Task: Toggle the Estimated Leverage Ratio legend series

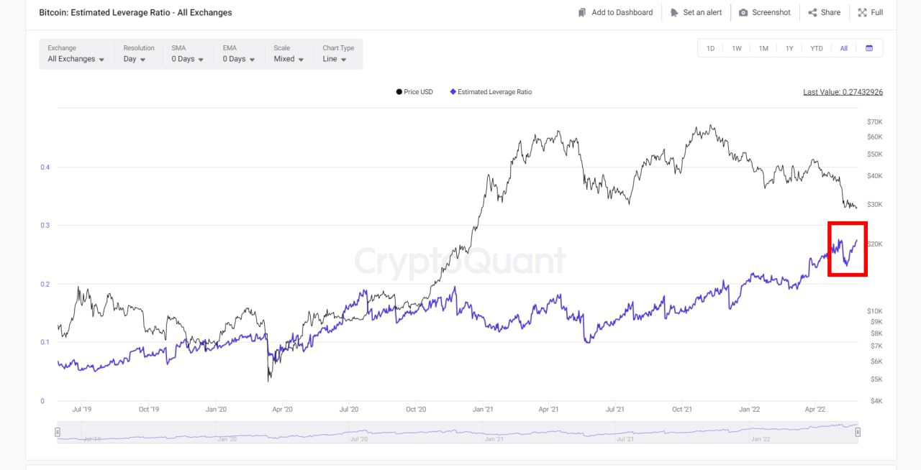Action: point(491,92)
